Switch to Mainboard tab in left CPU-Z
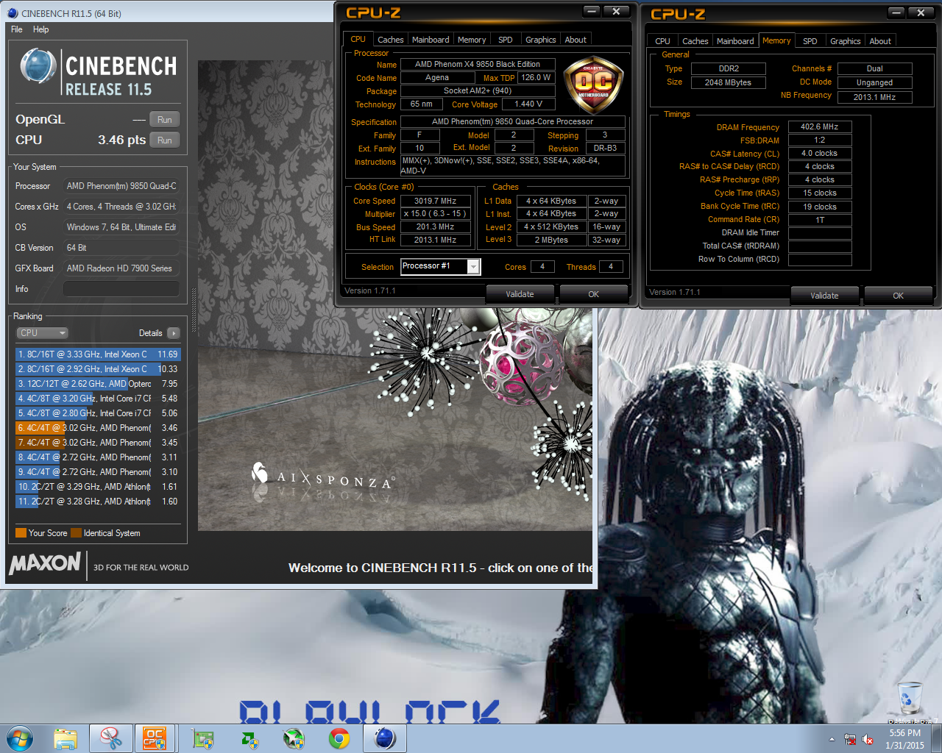942x753 pixels. point(431,40)
